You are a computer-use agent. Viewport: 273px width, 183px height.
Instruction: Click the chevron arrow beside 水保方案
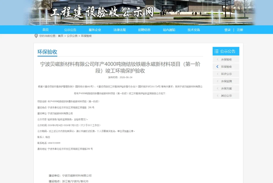[218, 88]
